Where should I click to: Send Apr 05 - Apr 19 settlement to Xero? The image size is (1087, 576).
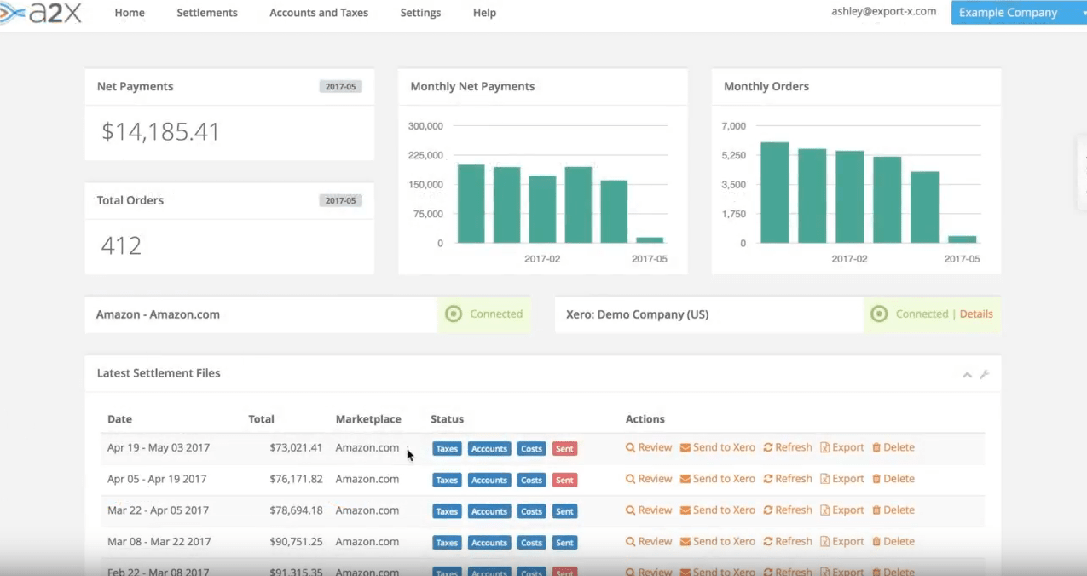coord(717,479)
